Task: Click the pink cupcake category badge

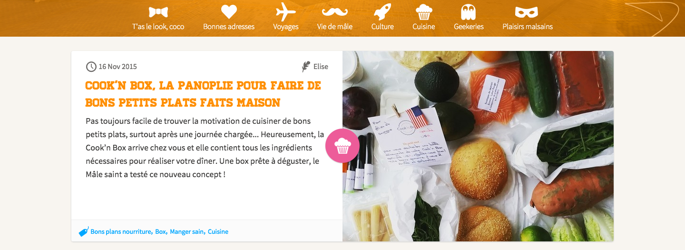Action: (x=342, y=146)
